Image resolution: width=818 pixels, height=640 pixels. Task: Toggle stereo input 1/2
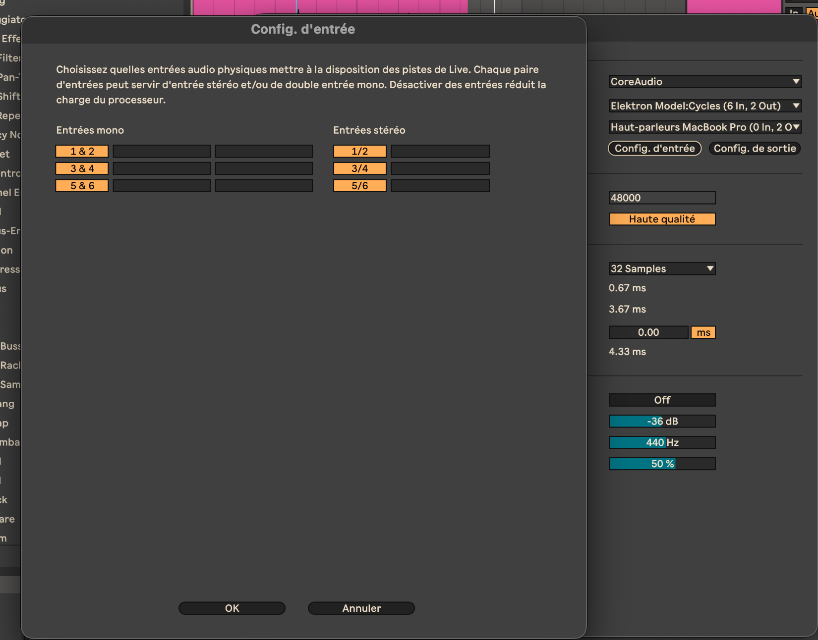click(x=360, y=151)
